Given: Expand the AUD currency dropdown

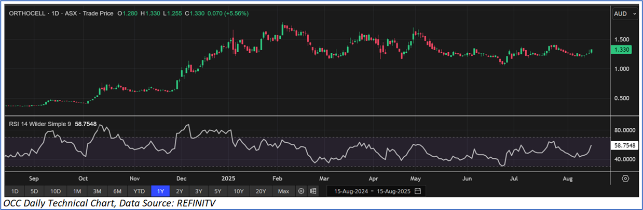Looking at the screenshot, I should (x=625, y=14).
